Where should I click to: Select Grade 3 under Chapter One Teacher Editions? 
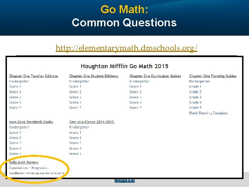[15, 97]
